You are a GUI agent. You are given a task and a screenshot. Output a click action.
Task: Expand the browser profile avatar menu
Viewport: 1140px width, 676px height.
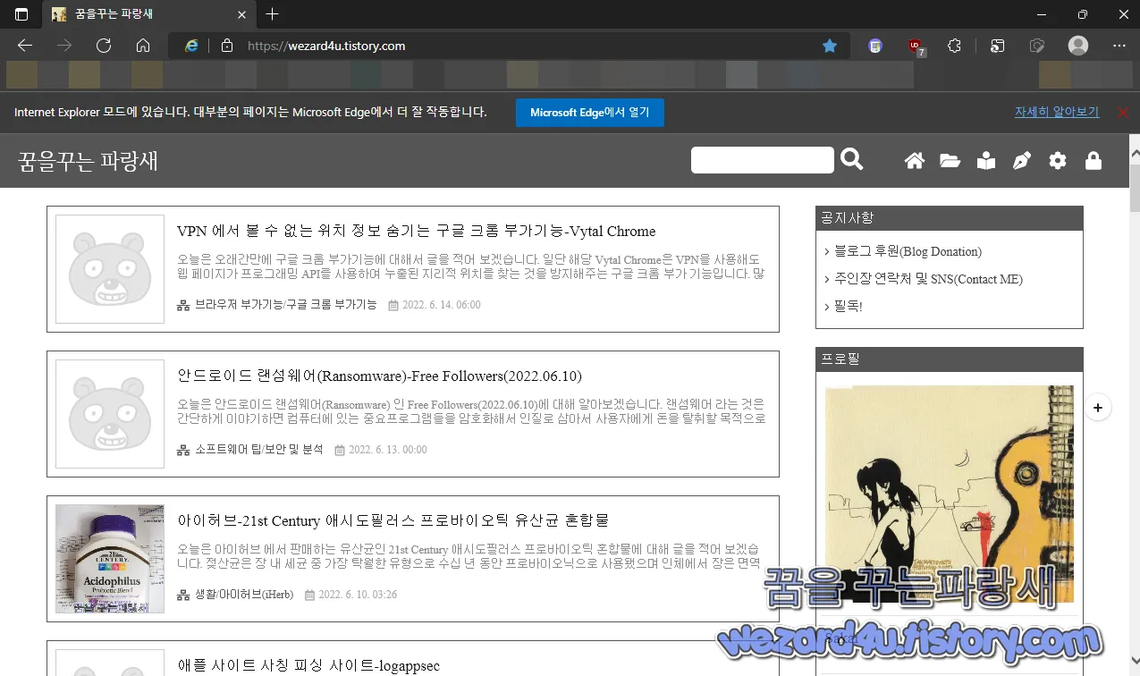1078,46
